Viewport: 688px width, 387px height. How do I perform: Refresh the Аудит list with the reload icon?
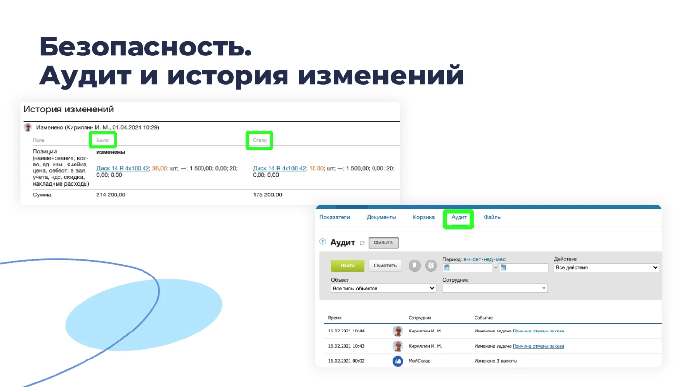(x=362, y=243)
